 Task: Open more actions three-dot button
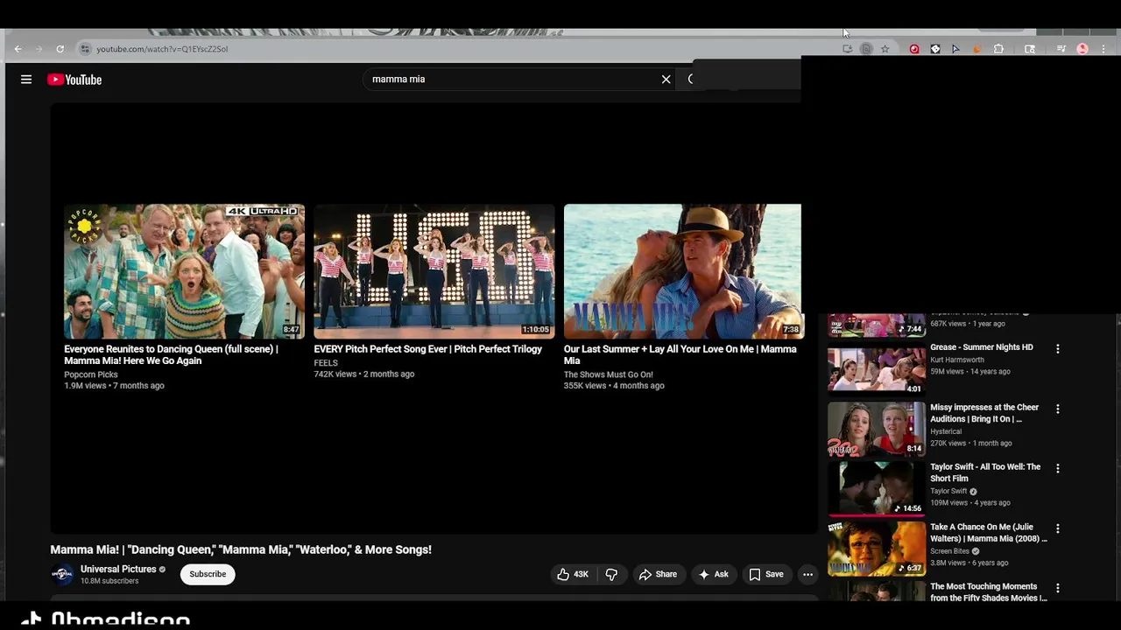807,574
